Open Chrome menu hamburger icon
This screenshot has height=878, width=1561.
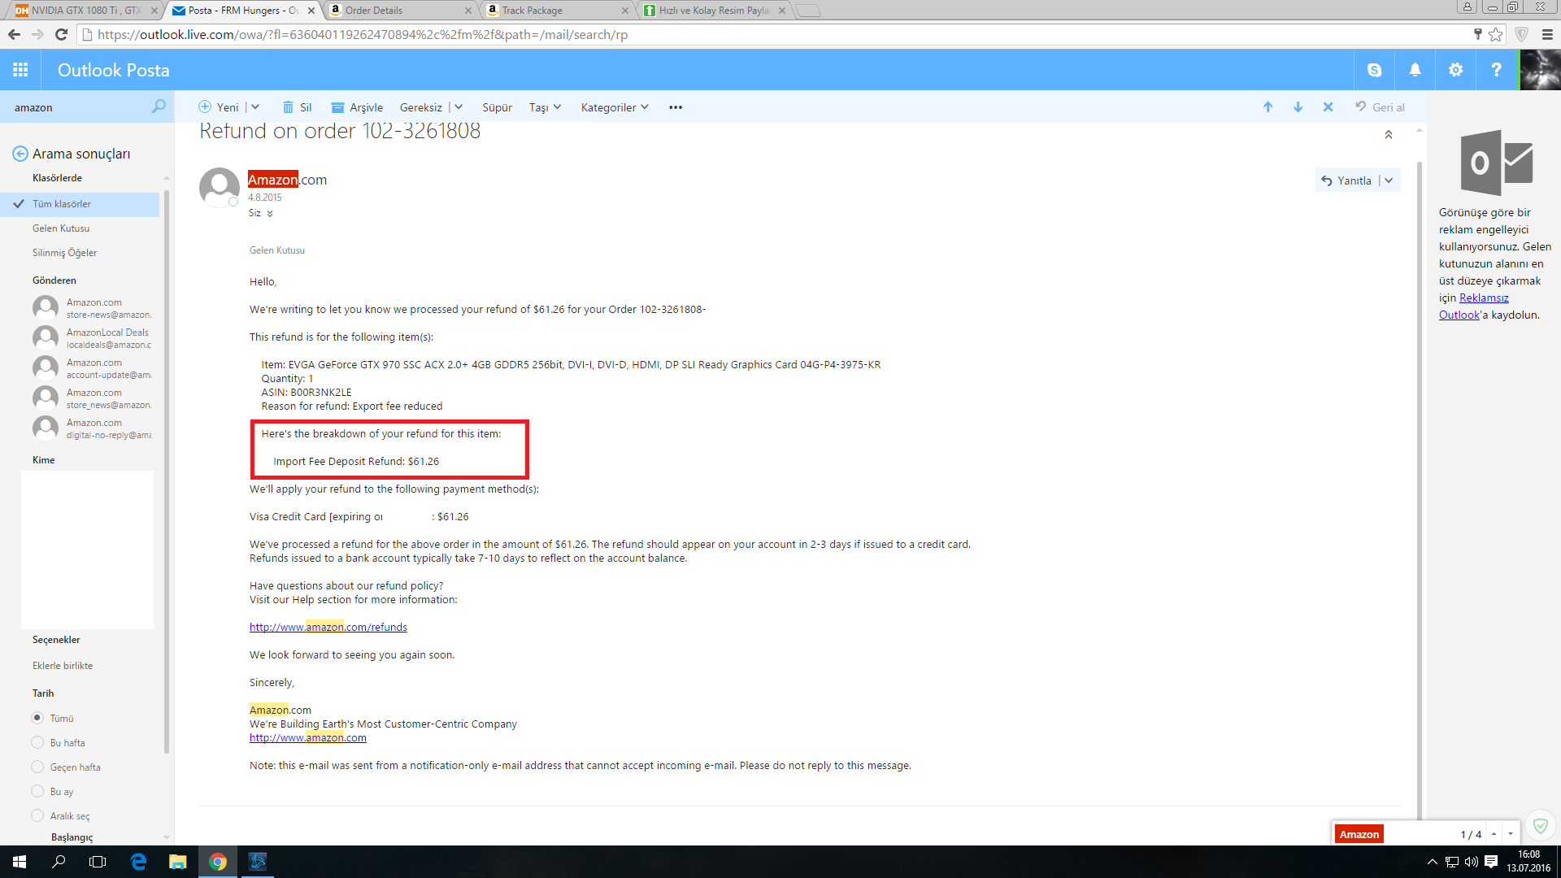[1547, 34]
